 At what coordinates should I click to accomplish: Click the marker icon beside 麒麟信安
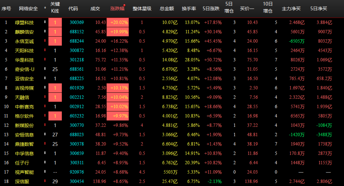pos(45,32)
